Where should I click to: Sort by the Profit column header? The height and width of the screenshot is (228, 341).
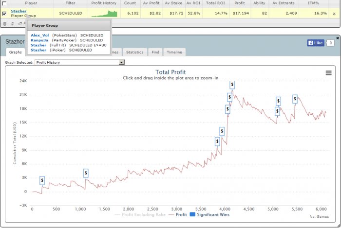240,3
